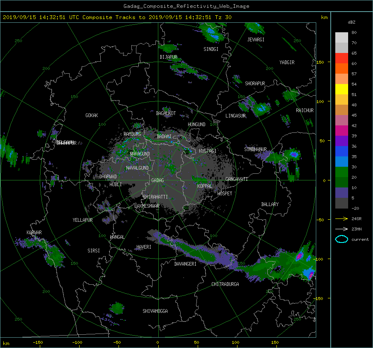Click the BALLARY city label

[270, 204]
